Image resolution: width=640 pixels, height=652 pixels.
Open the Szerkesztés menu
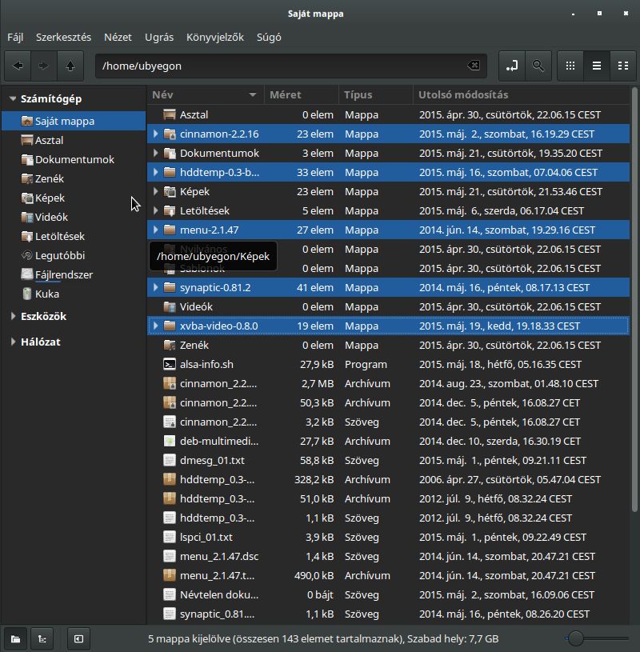click(64, 38)
